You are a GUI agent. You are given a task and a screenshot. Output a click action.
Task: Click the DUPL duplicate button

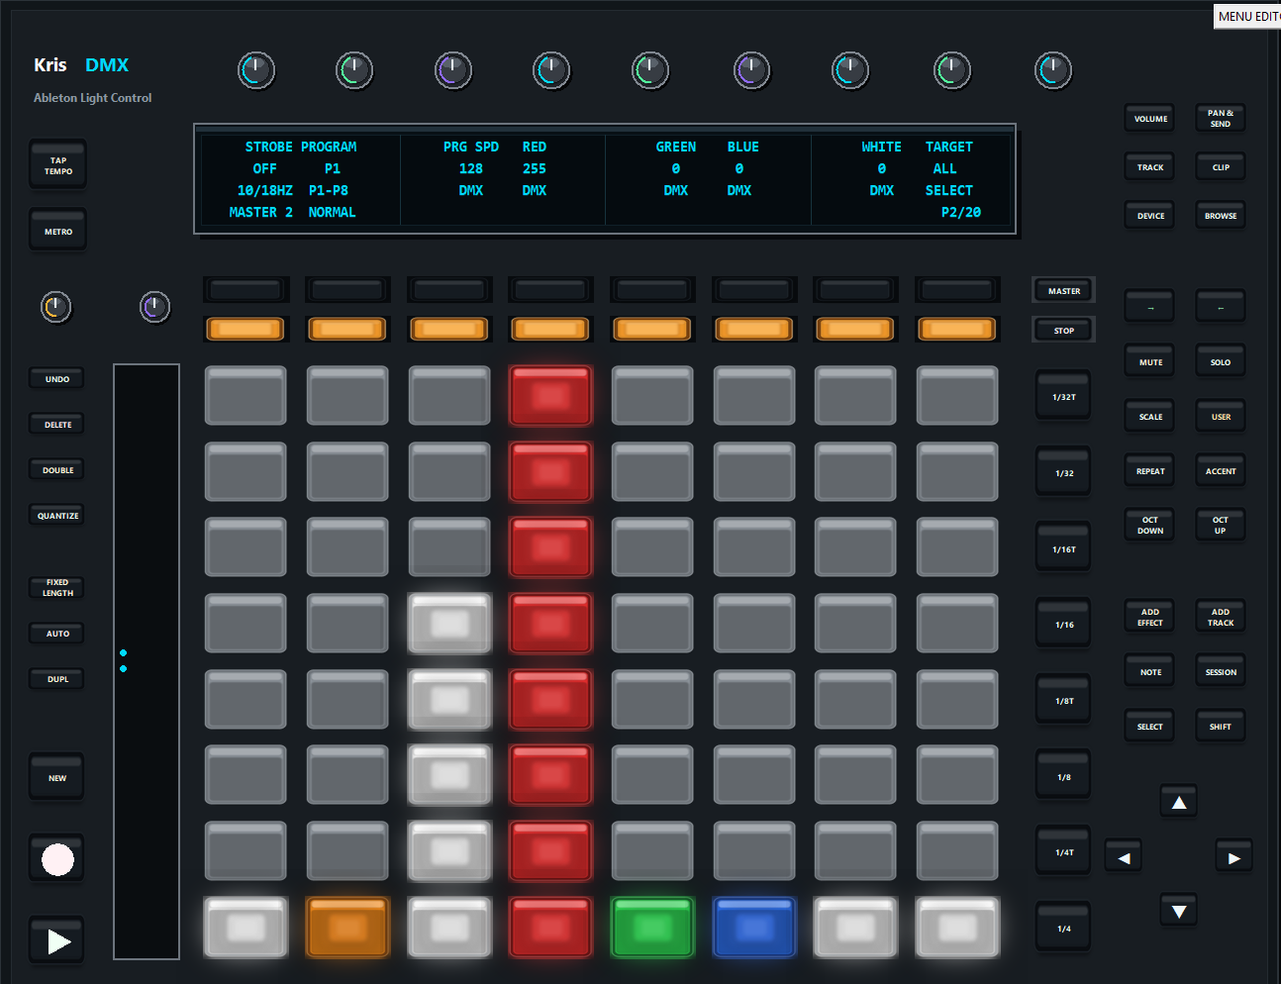tap(57, 679)
